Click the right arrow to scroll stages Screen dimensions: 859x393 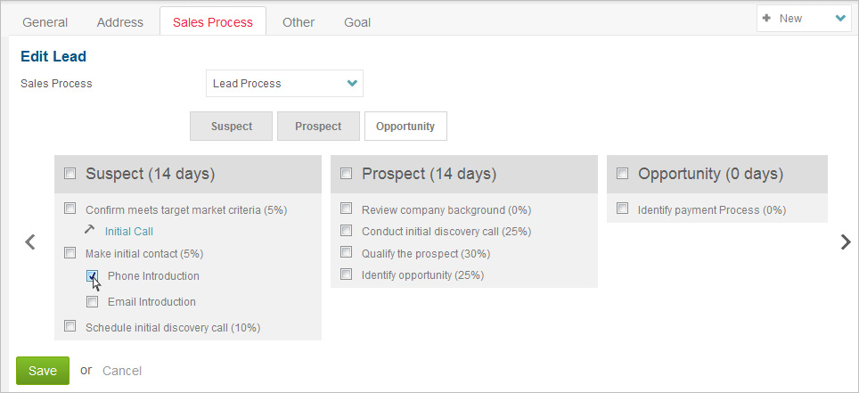[x=846, y=242]
